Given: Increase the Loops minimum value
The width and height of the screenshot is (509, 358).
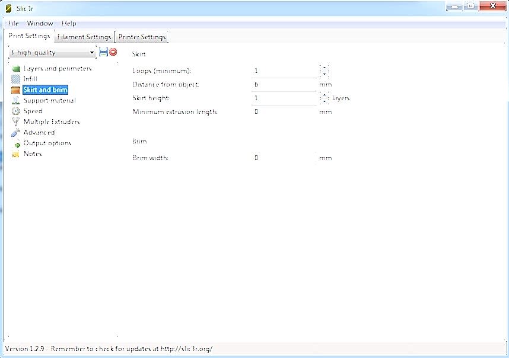Looking at the screenshot, I should [324, 68].
